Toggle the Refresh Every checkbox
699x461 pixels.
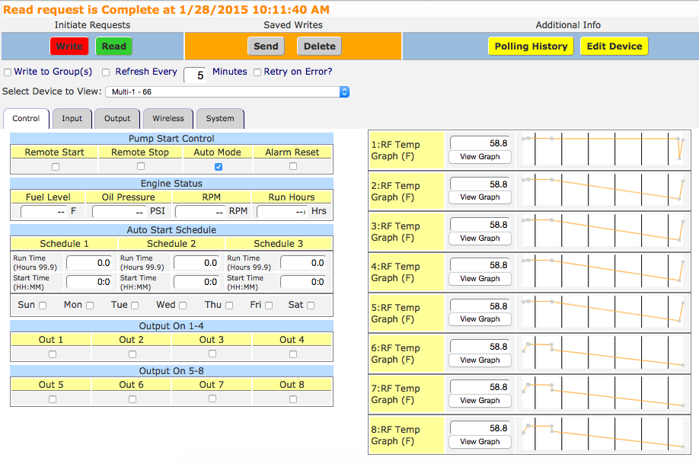pyautogui.click(x=107, y=72)
